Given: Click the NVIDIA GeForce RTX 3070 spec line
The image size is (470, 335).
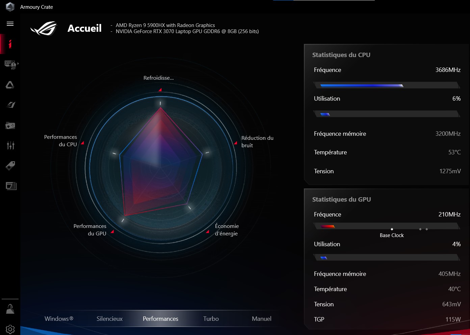Looking at the screenshot, I should click(x=187, y=31).
